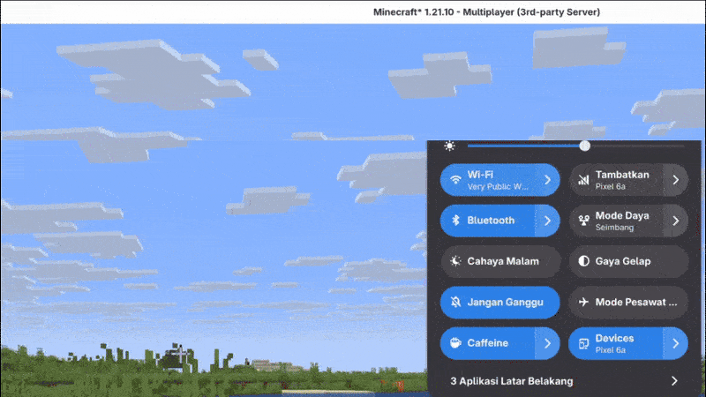Toggle the Wi-Fi quick setting
706x397 pixels.
[x=488, y=180]
